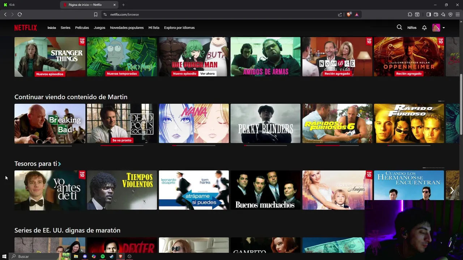The width and height of the screenshot is (463, 260).
Task: Open Novedades populares
Action: [127, 28]
